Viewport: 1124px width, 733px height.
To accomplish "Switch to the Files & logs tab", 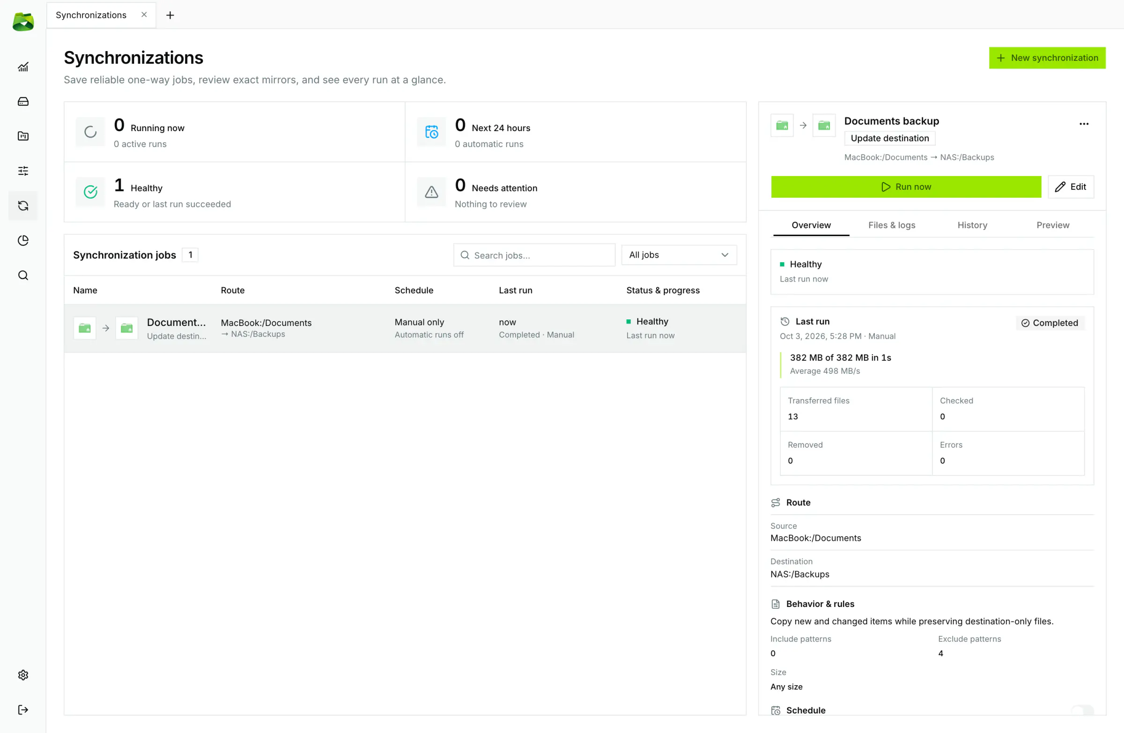I will tap(892, 225).
